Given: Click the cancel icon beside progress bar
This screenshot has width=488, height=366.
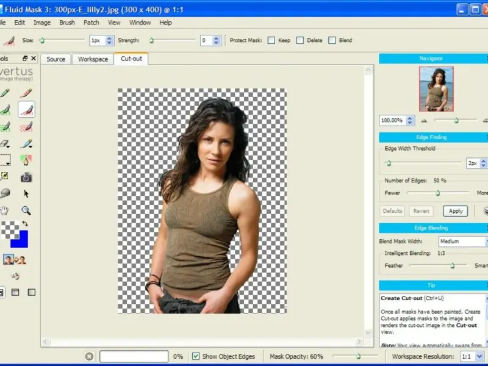Looking at the screenshot, I should 89,356.
